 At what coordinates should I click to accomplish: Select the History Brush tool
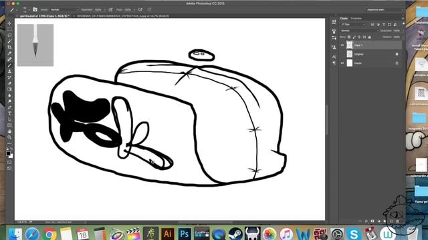click(x=9, y=77)
